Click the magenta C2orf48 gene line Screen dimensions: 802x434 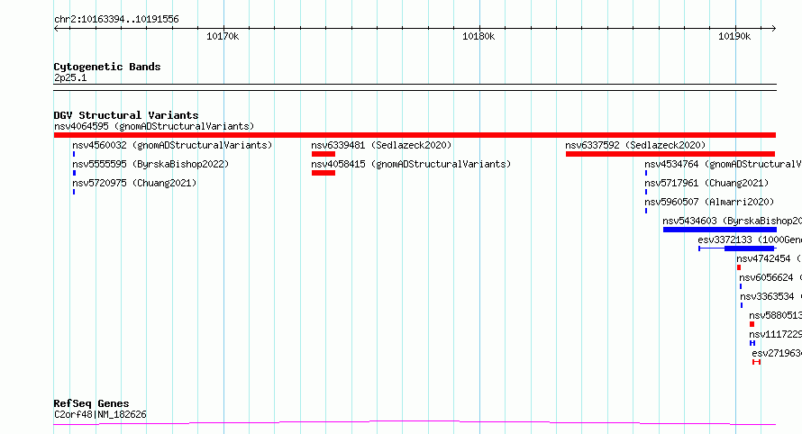415,423
